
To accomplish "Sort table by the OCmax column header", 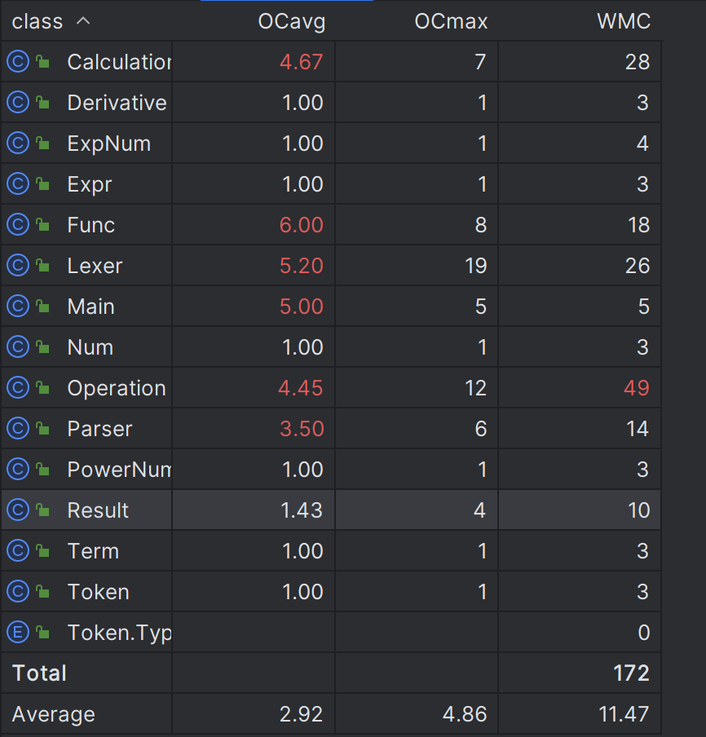I will click(x=452, y=22).
